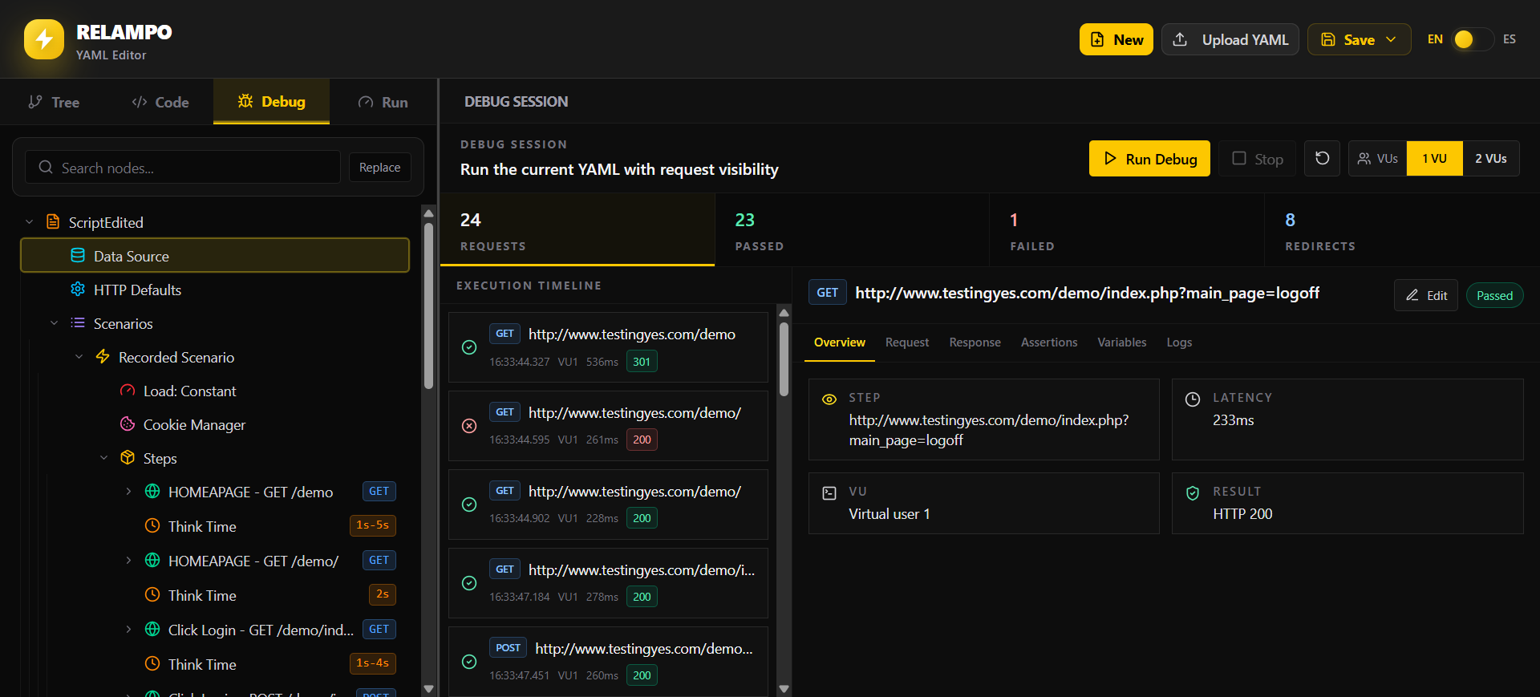Click the VU terminal icon
This screenshot has width=1540, height=697.
pos(829,492)
